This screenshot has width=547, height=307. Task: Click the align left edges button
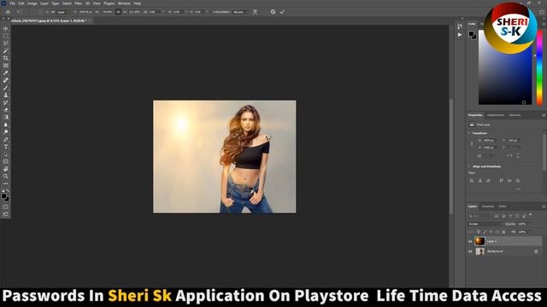pos(472,181)
